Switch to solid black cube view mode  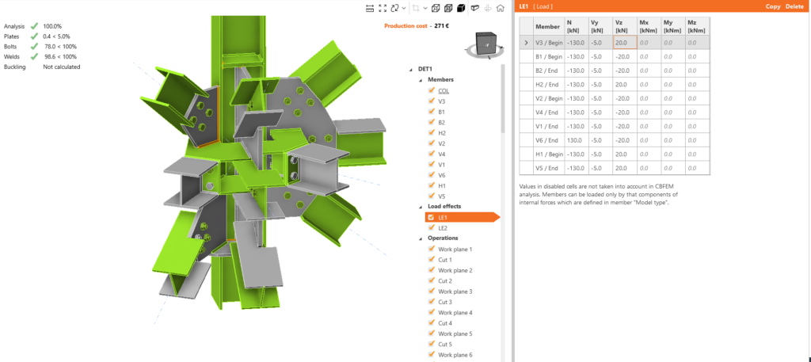[462, 8]
